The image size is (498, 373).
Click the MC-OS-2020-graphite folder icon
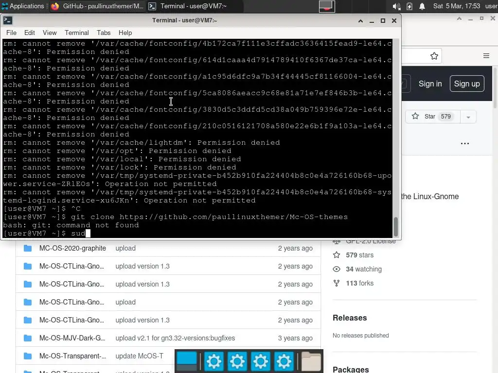28,248
